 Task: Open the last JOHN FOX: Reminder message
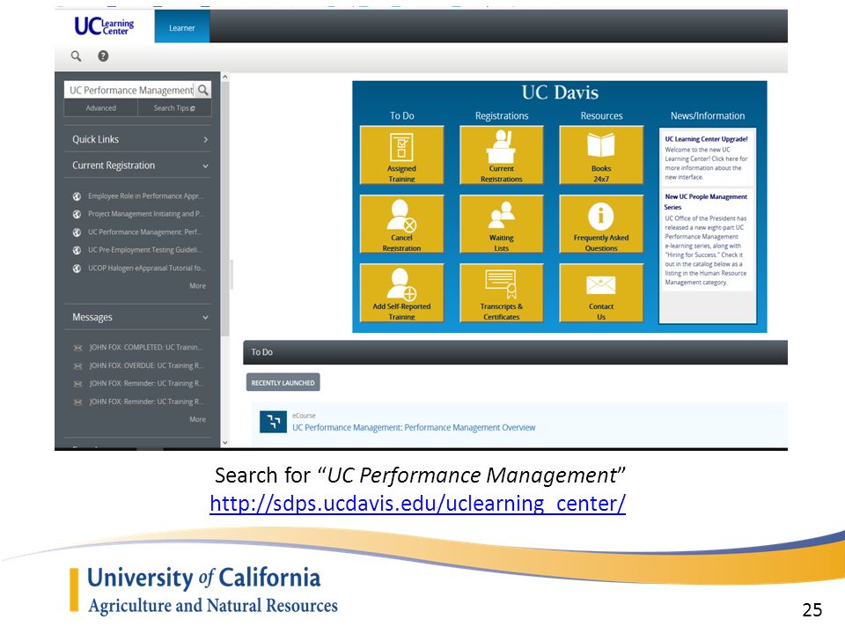tap(147, 402)
